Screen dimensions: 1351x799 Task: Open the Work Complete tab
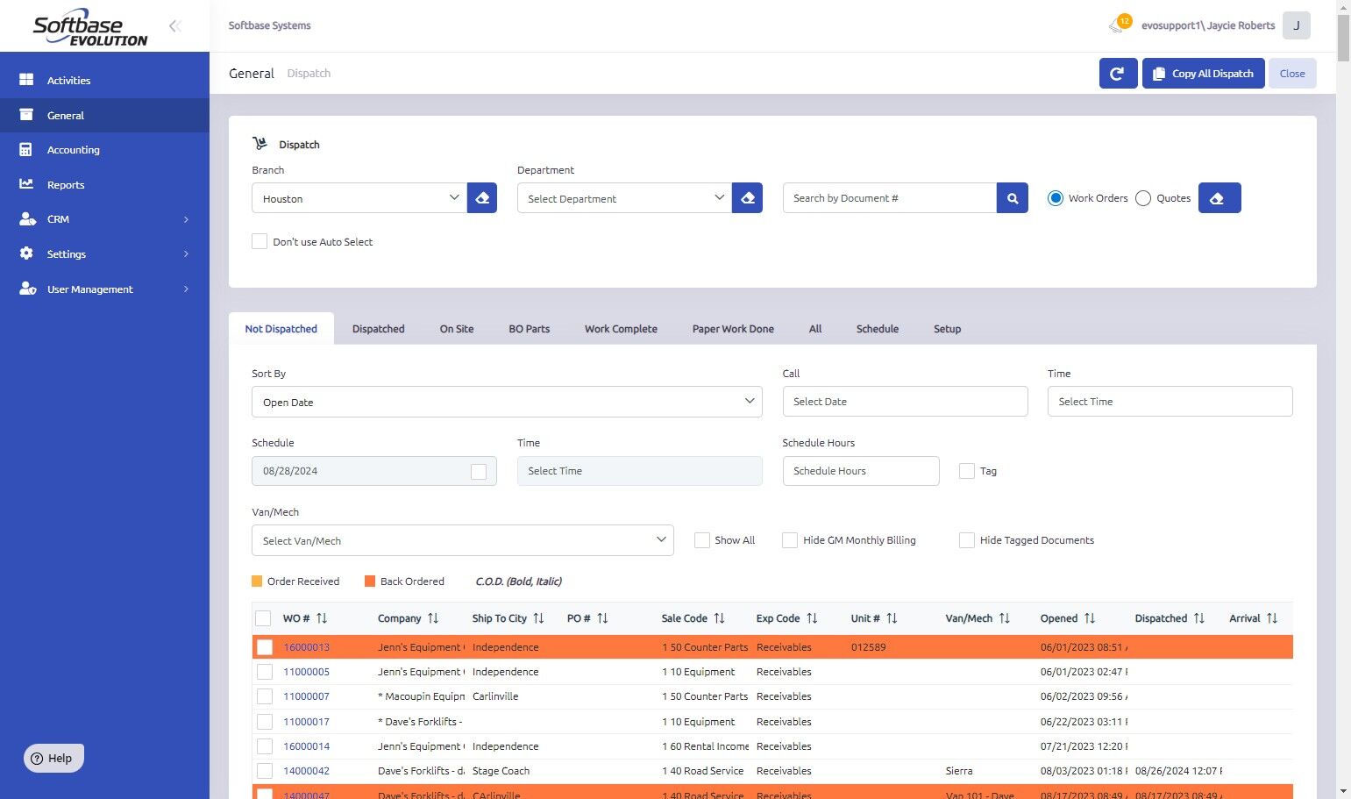[x=621, y=329]
